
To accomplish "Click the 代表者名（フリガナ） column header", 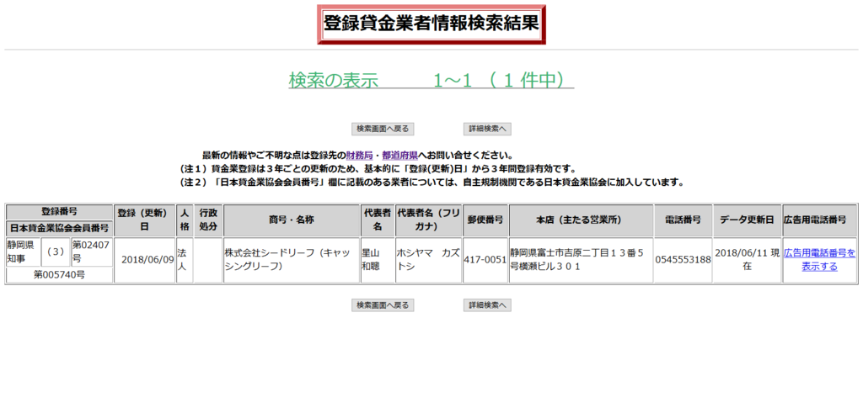I will pos(428,220).
